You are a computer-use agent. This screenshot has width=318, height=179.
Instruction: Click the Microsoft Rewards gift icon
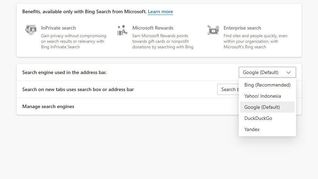coord(122,30)
